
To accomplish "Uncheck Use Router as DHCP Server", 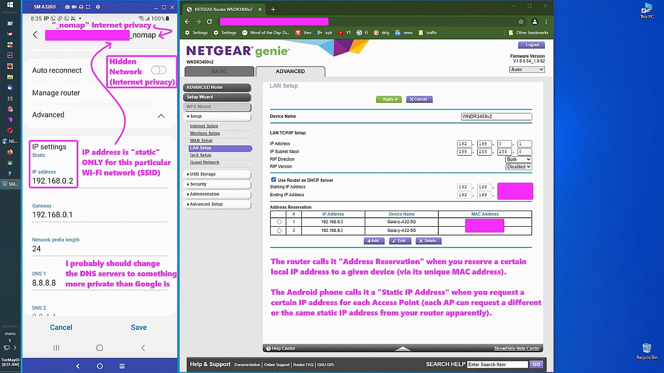I will [274, 179].
